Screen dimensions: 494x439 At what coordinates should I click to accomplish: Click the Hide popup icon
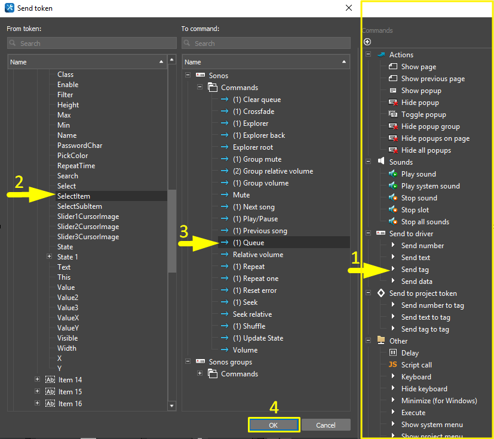392,103
